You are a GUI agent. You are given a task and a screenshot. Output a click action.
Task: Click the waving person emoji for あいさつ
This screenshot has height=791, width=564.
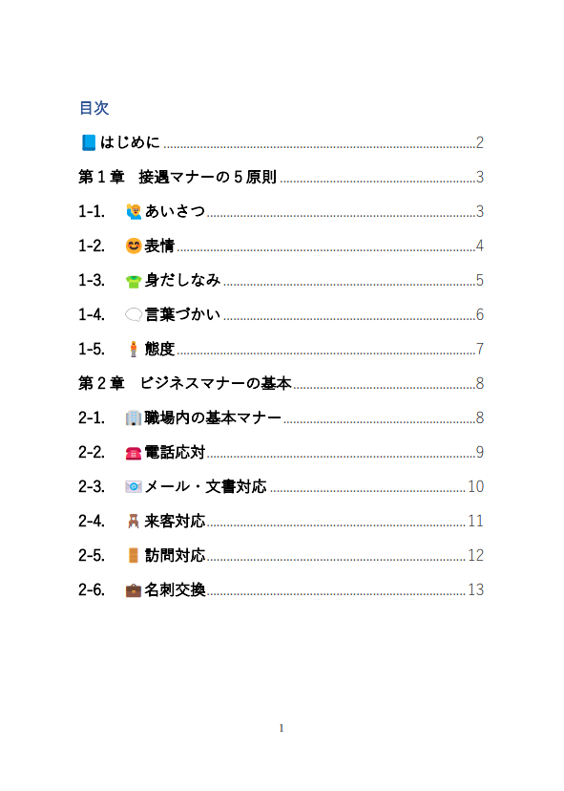pyautogui.click(x=134, y=211)
